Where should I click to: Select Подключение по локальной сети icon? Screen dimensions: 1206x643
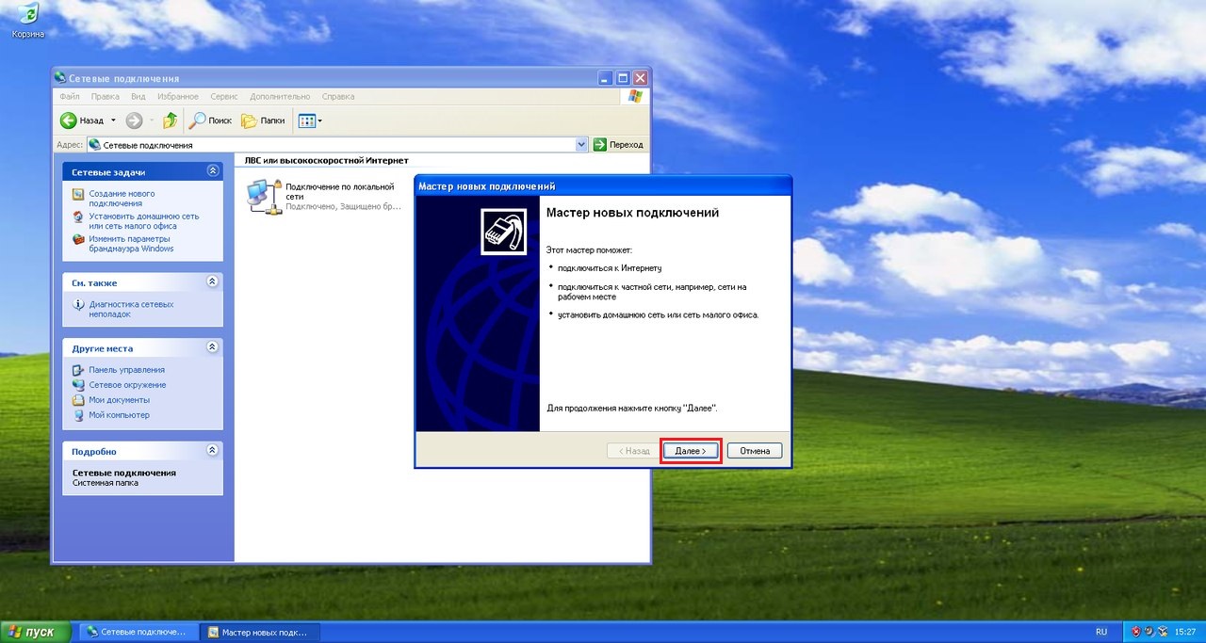pos(263,196)
